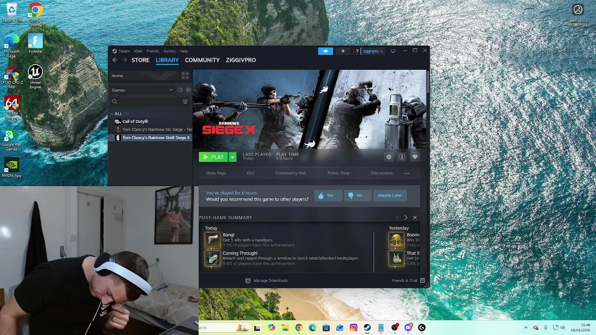Viewport: 596px width, 335px height.
Task: Switch to the COMMUNITY tab
Action: coord(202,60)
